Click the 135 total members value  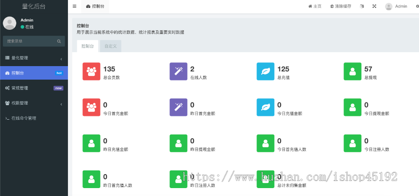(109, 69)
